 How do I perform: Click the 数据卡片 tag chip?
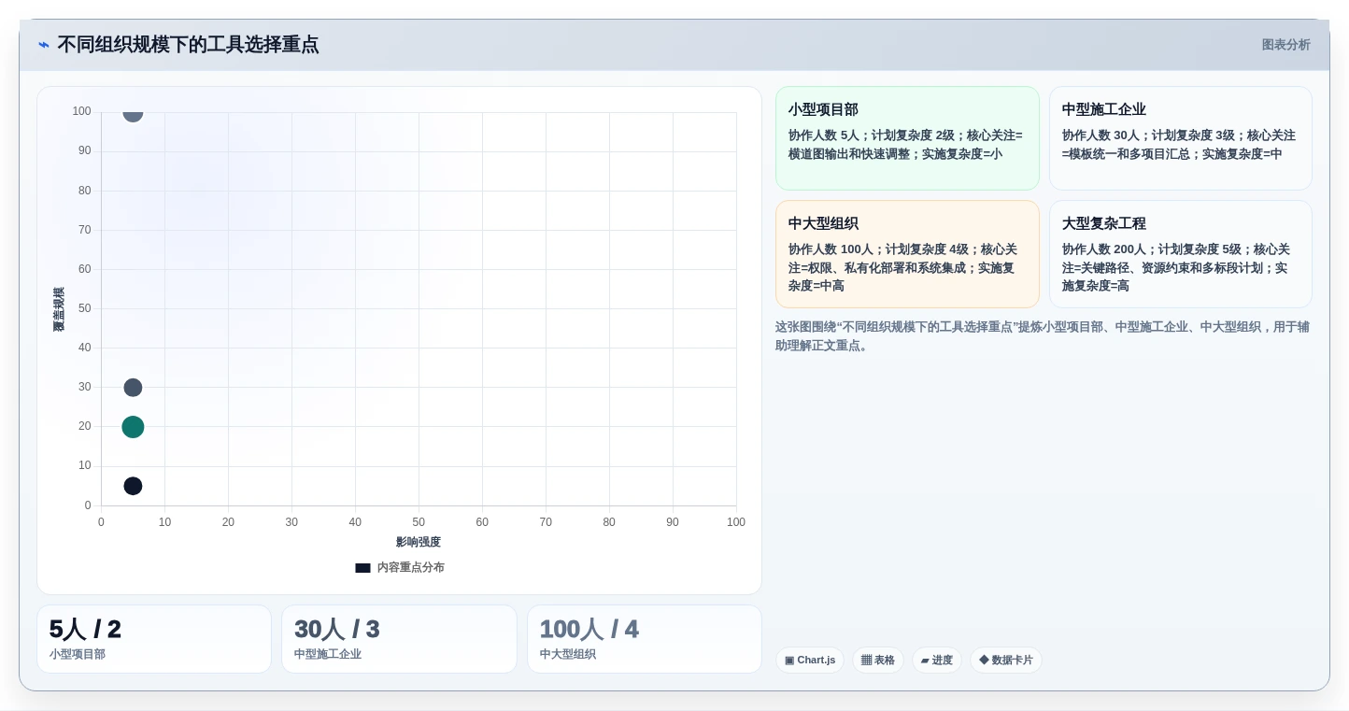click(1006, 661)
